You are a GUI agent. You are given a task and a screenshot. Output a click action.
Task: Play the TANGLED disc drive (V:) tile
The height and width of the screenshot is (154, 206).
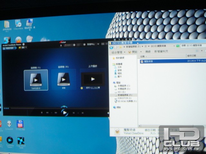click(x=36, y=80)
